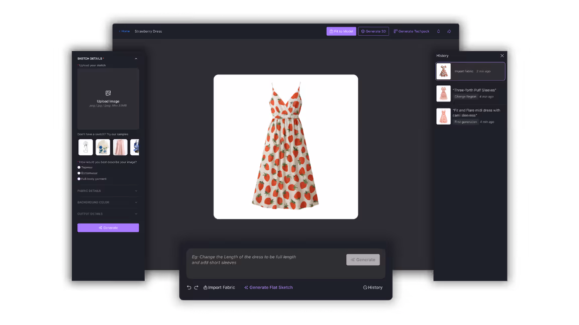Select the Topwear radio button

[x=79, y=167]
